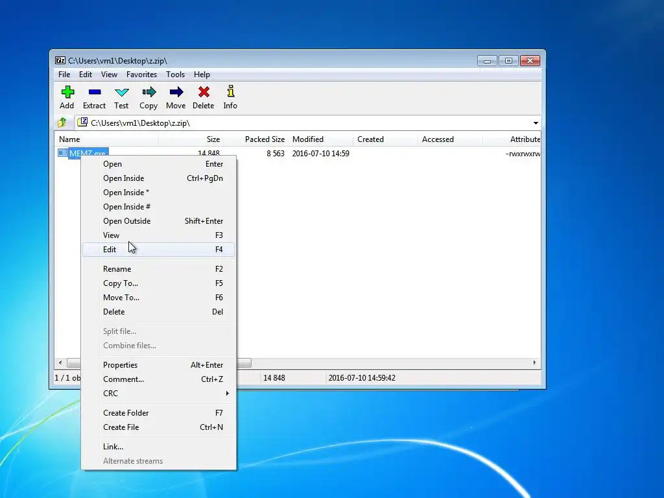Click the MEMZ.exe file icon
The image size is (664, 498).
click(x=63, y=153)
